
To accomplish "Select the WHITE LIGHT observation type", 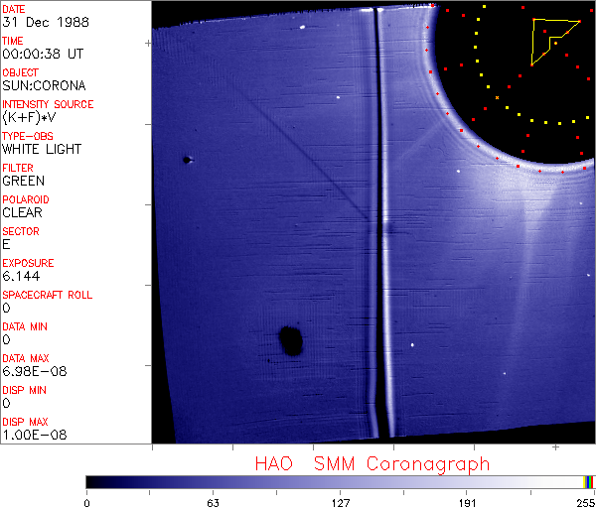I will pyautogui.click(x=42, y=149).
